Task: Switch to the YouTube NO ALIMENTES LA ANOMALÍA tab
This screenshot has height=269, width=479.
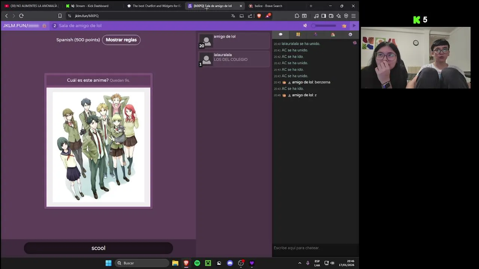Action: [31, 6]
